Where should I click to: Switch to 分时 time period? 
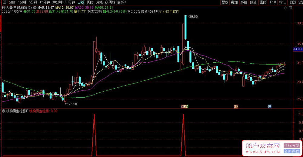[x=12, y=2]
